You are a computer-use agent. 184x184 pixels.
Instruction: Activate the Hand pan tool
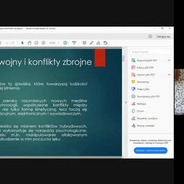click(x=29, y=43)
